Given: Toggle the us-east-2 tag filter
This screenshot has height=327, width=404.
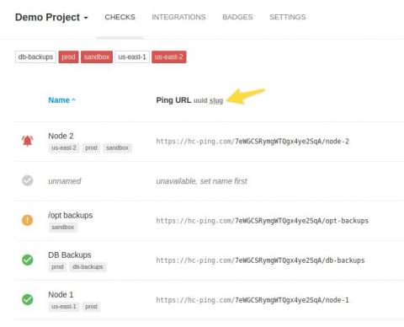Looking at the screenshot, I should 169,57.
